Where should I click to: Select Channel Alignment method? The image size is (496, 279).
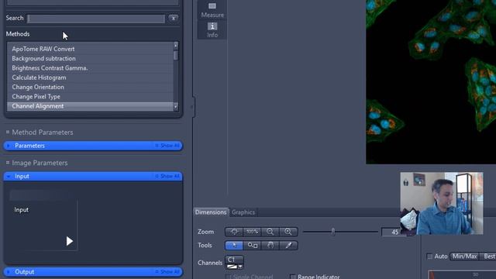pos(90,106)
